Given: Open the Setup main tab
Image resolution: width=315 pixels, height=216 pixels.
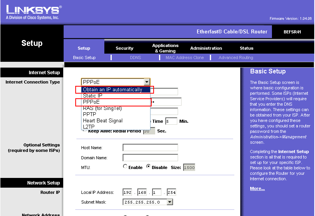Looking at the screenshot, I should [x=84, y=48].
